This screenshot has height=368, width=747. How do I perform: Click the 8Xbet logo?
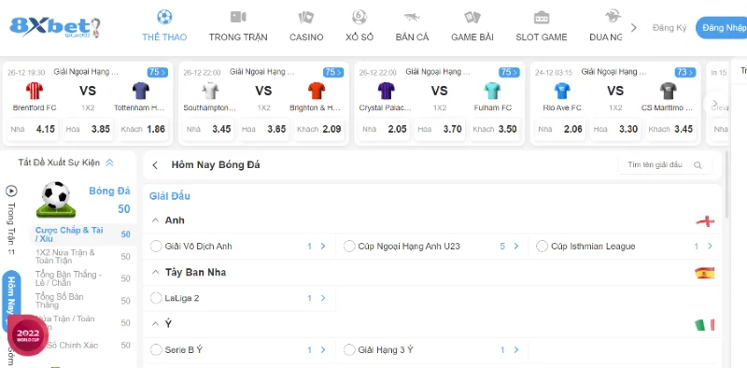tap(55, 27)
